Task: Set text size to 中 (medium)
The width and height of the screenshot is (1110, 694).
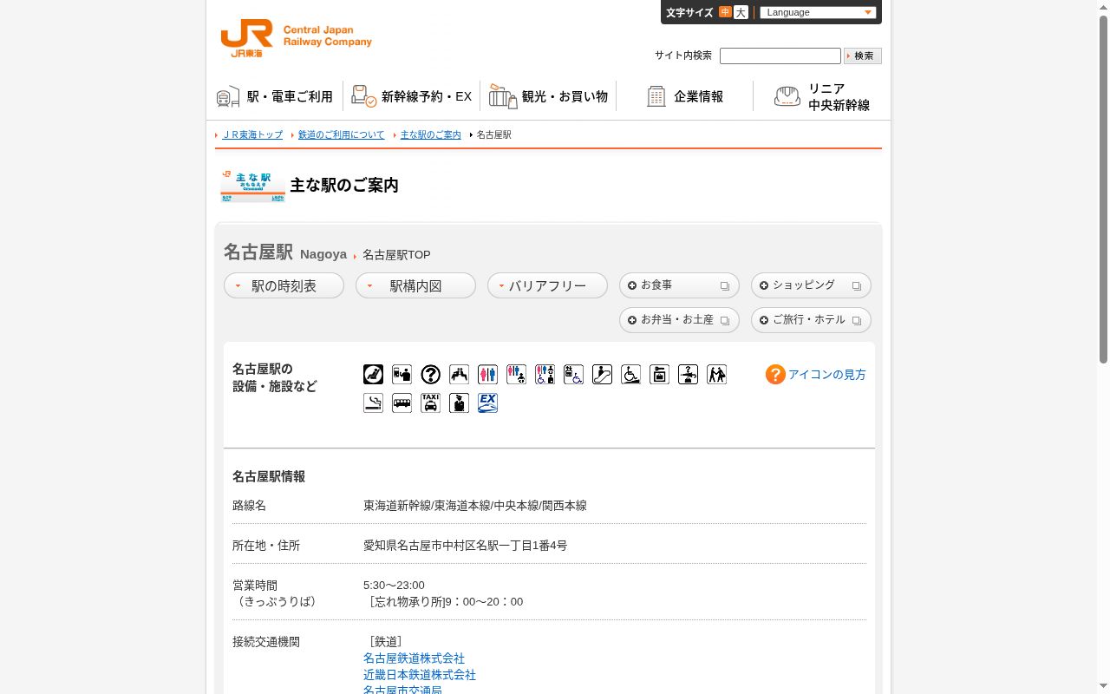Action: coord(725,12)
